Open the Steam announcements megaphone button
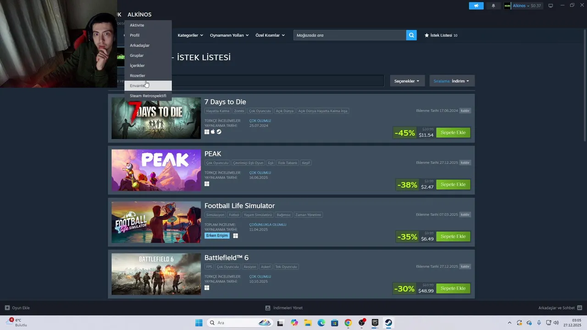 [x=476, y=6]
